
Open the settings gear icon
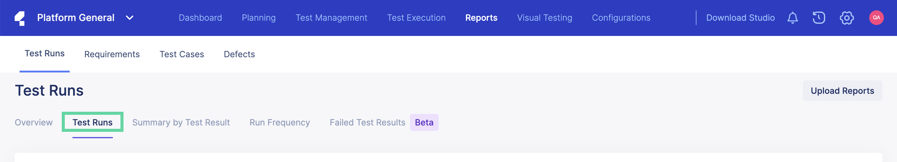click(847, 18)
